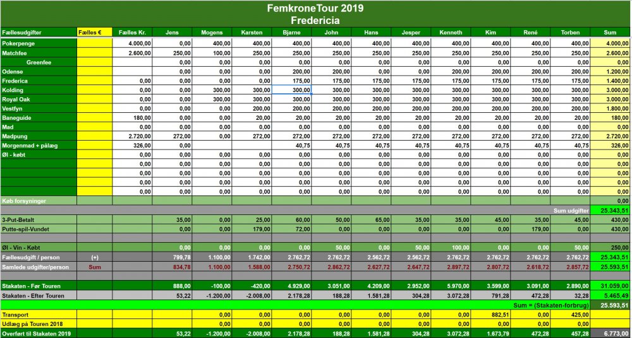Select Fællesudgift value 799,78 for Jens
This screenshot has height=338, width=632.
pyautogui.click(x=172, y=257)
